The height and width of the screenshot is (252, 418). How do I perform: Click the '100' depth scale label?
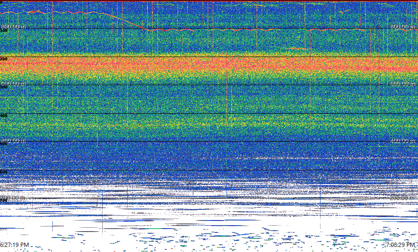pos(4,31)
